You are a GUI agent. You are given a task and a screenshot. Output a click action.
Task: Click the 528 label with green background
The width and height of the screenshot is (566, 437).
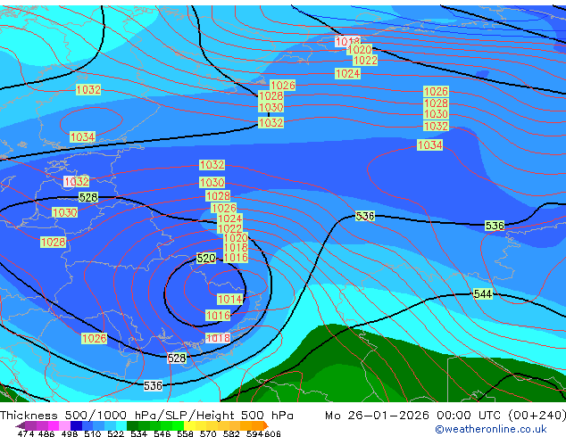pos(88,197)
